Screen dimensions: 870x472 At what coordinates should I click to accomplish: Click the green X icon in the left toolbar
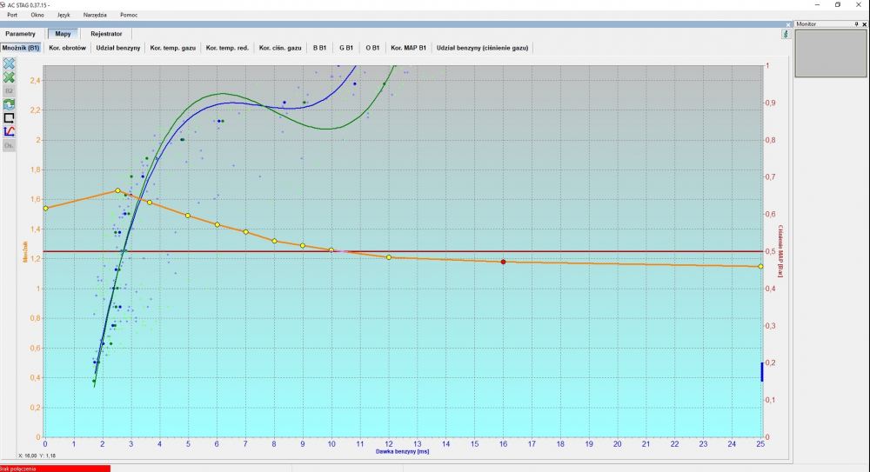point(9,77)
